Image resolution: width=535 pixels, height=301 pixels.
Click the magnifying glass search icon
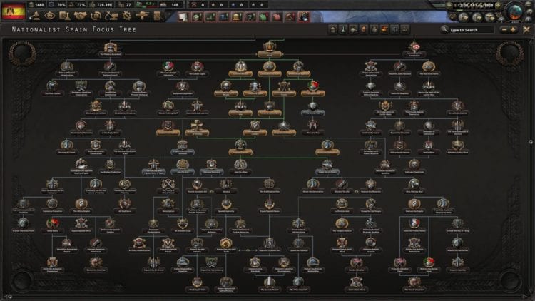(x=444, y=30)
